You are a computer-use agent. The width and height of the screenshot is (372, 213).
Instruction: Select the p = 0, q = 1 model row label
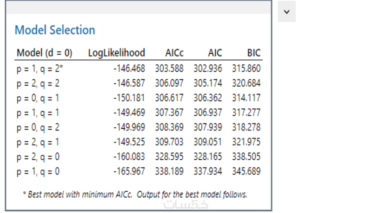(x=38, y=98)
